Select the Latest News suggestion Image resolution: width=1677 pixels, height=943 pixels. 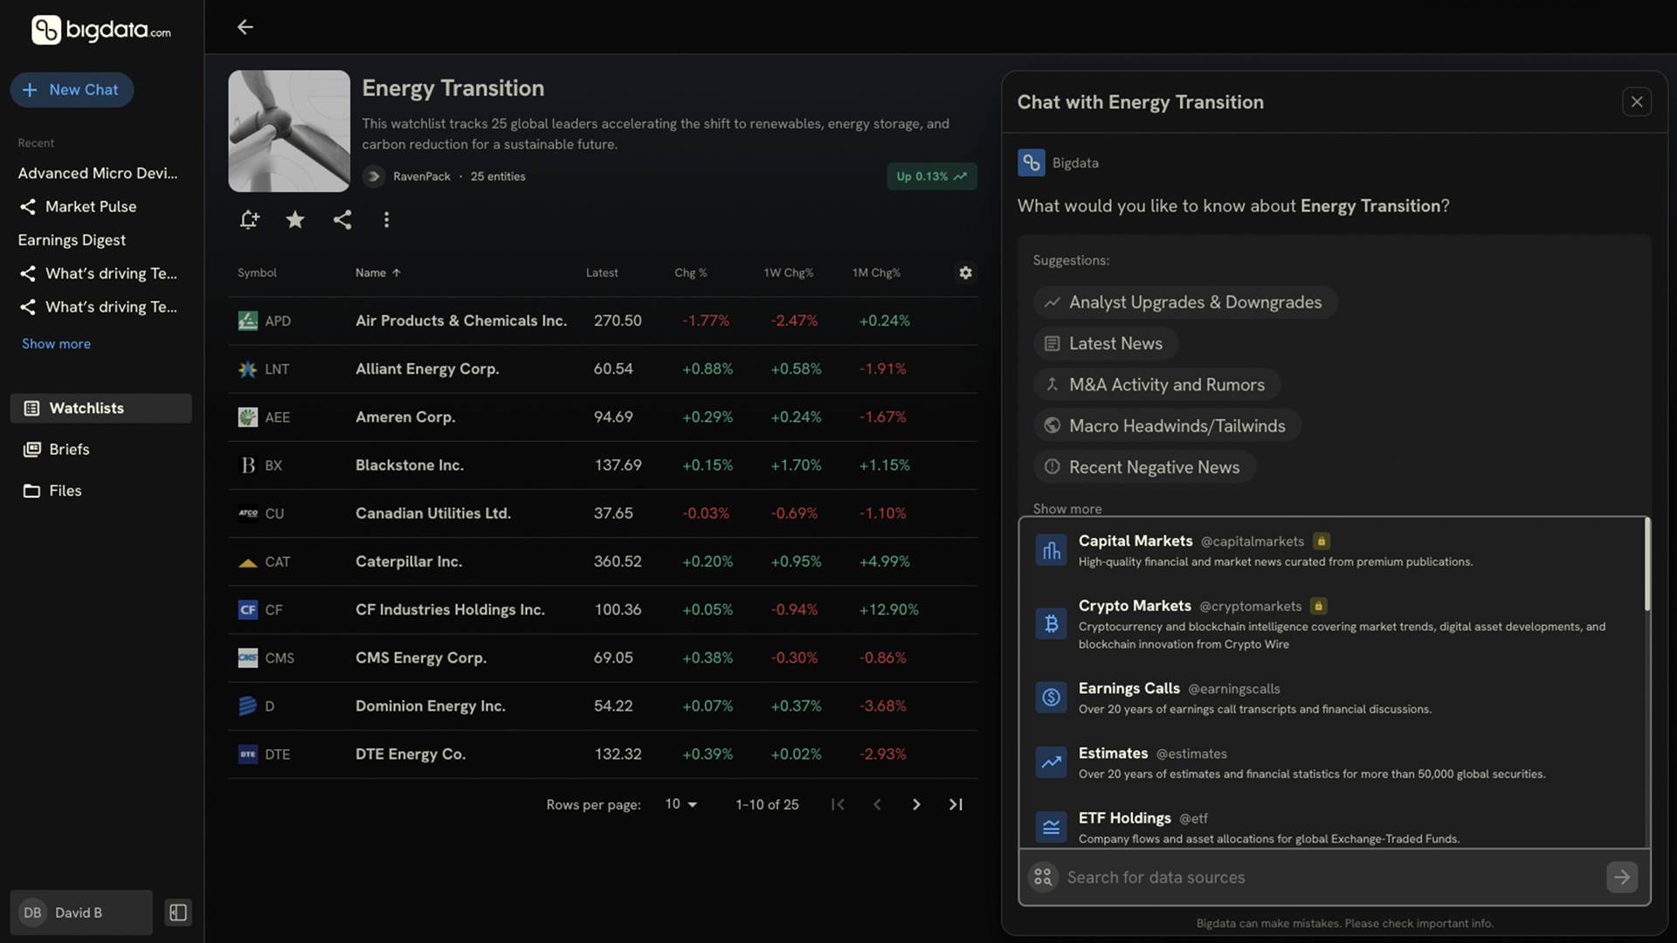point(1106,343)
